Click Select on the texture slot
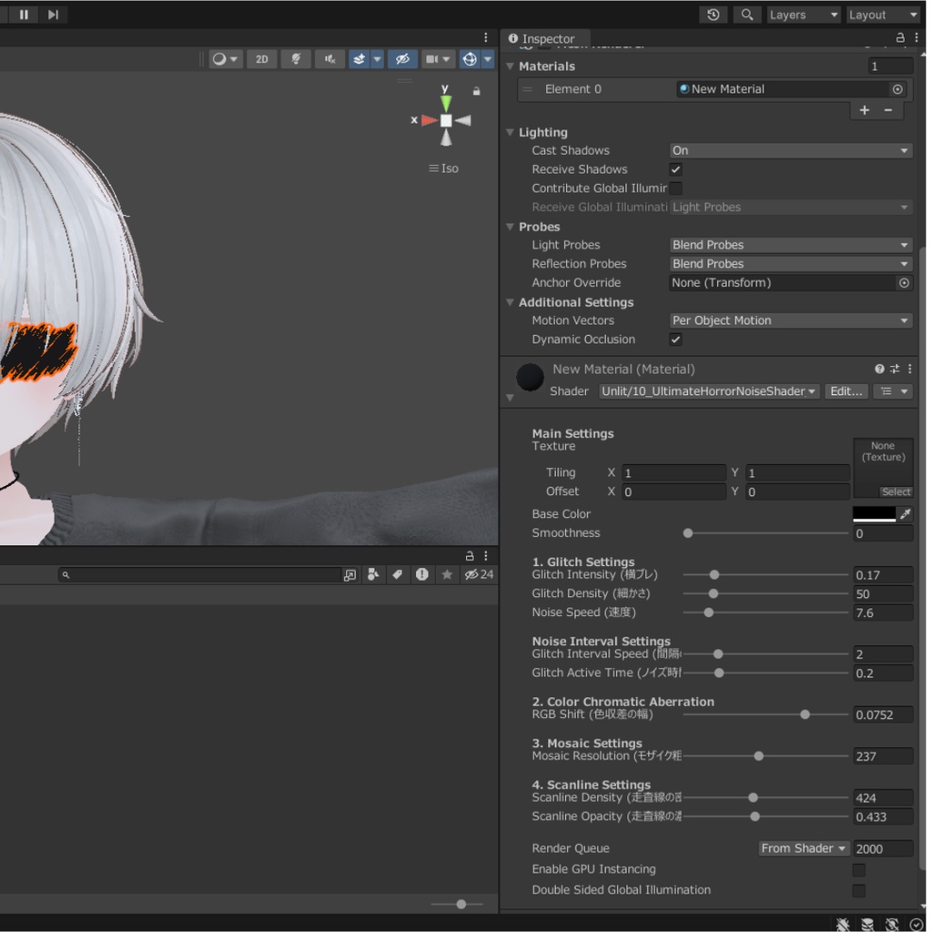This screenshot has height=932, width=932. pyautogui.click(x=896, y=492)
